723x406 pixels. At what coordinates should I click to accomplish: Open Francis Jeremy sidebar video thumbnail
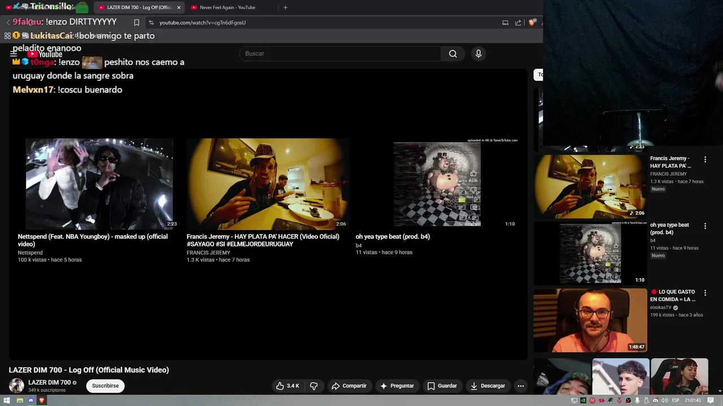[x=590, y=186]
